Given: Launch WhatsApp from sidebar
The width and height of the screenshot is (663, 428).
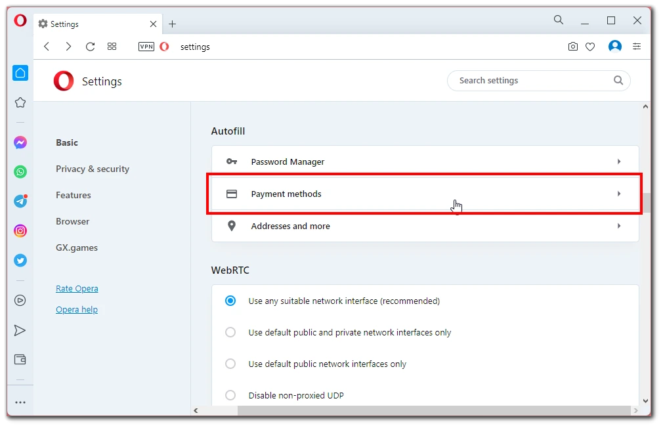Looking at the screenshot, I should click(20, 172).
